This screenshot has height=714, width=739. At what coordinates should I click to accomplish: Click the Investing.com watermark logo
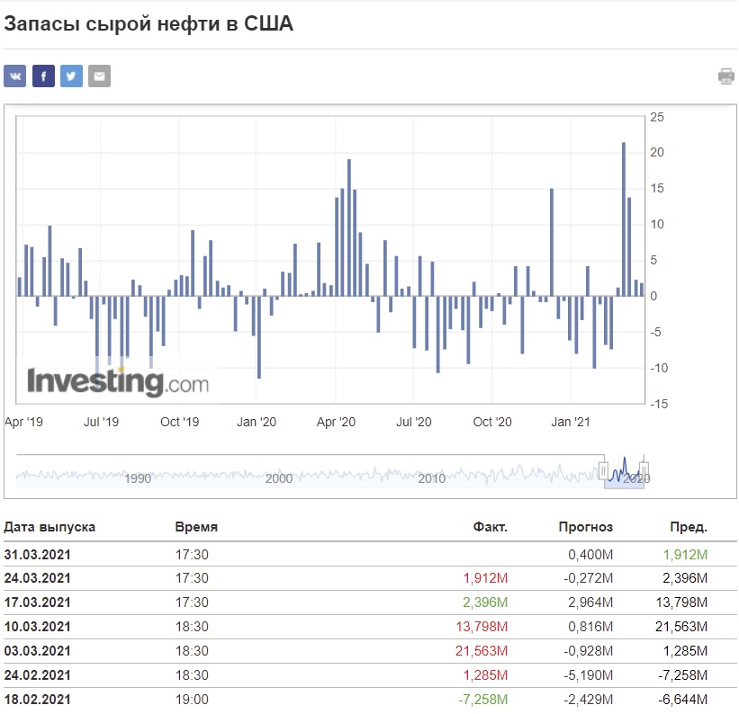click(117, 382)
